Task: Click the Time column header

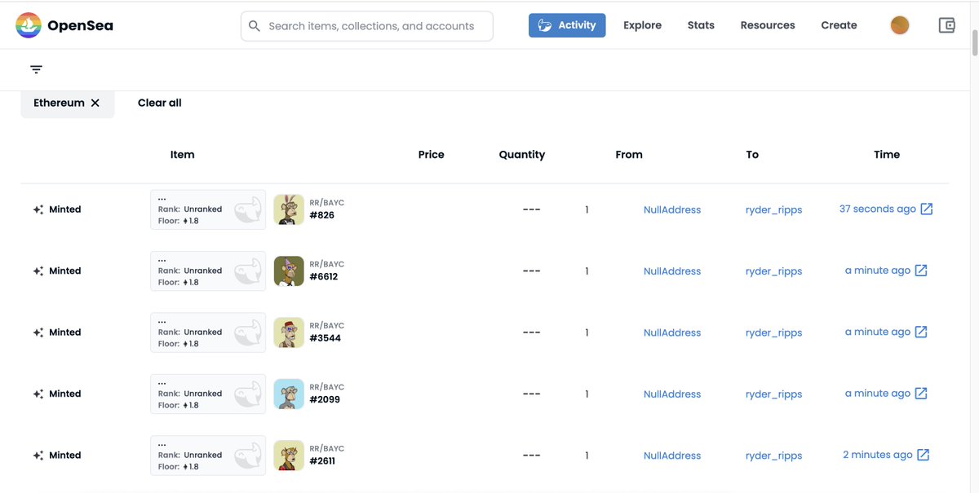Action: 887,154
